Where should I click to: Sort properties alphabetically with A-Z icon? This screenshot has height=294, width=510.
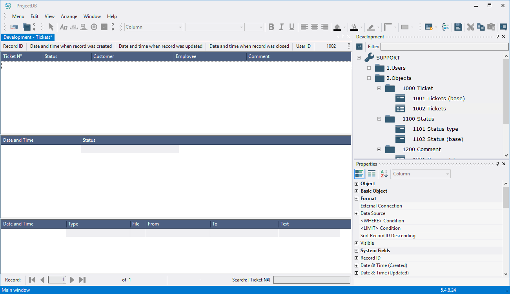coord(384,174)
